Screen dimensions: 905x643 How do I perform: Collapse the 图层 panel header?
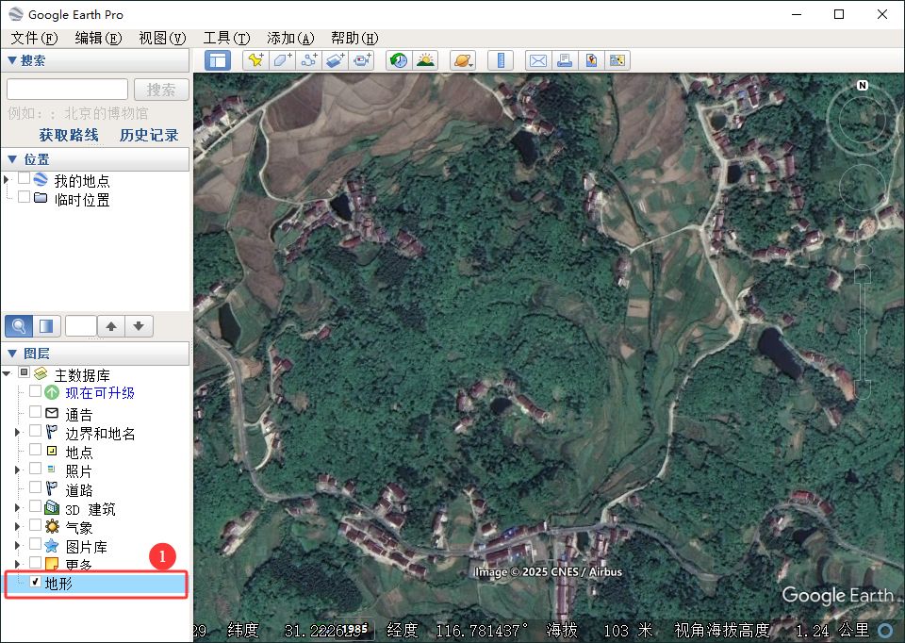tap(11, 353)
